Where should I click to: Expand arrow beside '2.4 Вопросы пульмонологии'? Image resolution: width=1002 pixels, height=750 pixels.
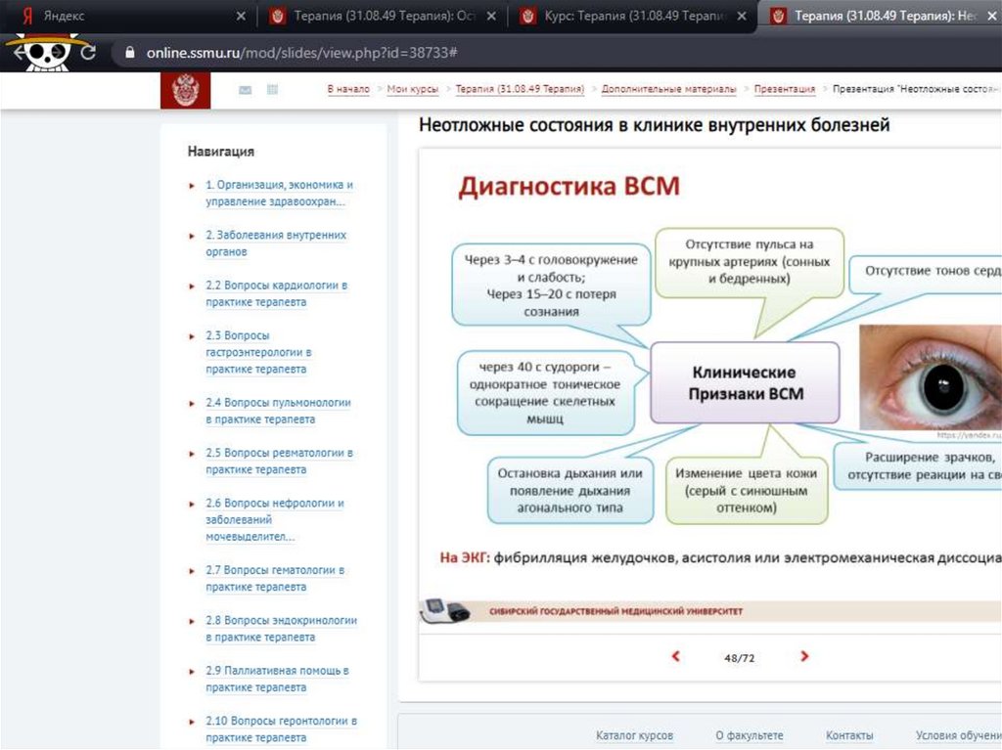[x=192, y=404]
